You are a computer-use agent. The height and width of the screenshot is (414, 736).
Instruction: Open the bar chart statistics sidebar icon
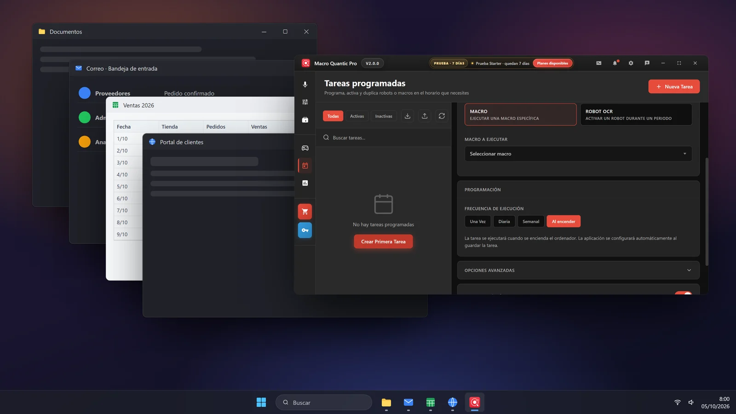pos(305,183)
